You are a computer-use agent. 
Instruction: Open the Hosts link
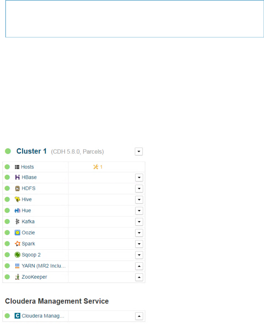27,167
